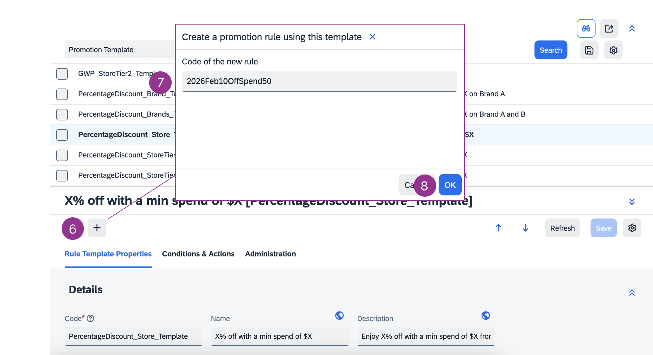The height and width of the screenshot is (355, 653).
Task: Open search settings gear icon beside Search
Action: coord(613,50)
